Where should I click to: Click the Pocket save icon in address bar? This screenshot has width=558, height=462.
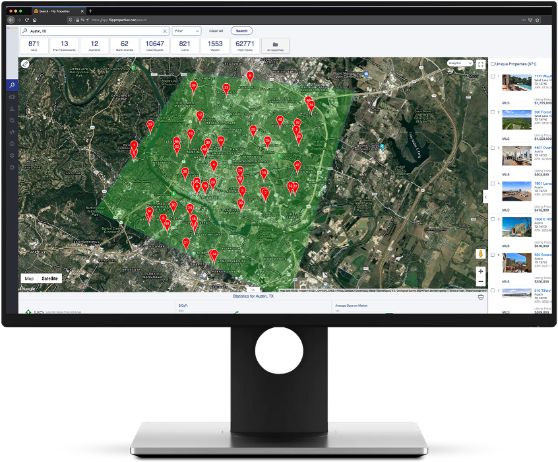click(530, 20)
